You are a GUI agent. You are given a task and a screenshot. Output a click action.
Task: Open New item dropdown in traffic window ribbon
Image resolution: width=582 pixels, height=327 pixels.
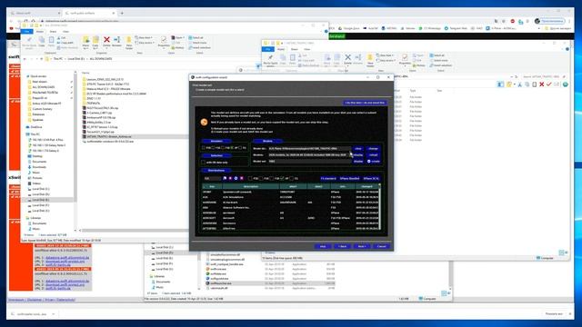(386, 55)
